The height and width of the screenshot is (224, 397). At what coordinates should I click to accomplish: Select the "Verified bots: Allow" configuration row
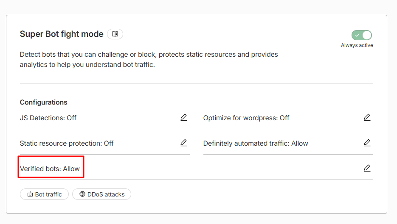(x=197, y=169)
